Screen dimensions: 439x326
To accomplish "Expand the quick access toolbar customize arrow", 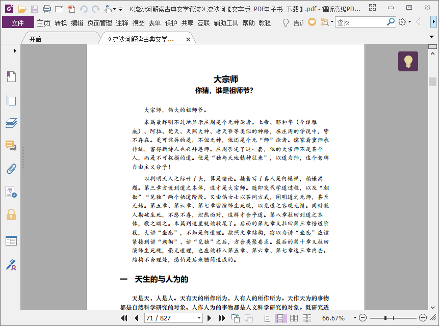I will click(121, 9).
